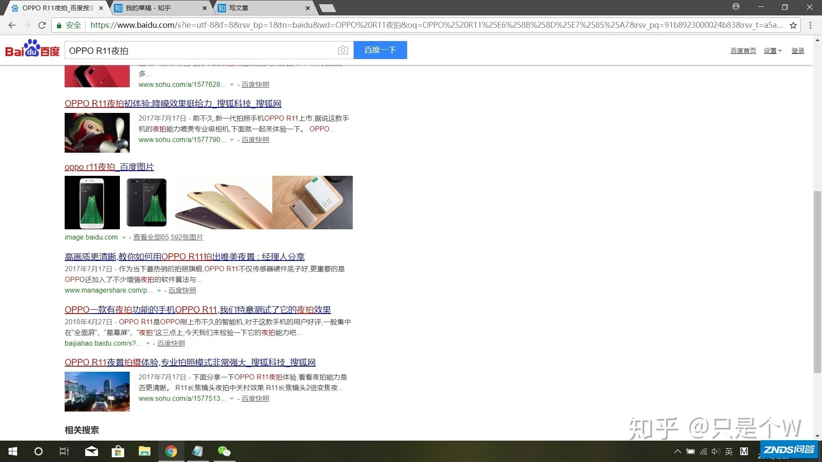Open Task View on the taskbar
Image resolution: width=822 pixels, height=462 pixels.
click(x=64, y=451)
